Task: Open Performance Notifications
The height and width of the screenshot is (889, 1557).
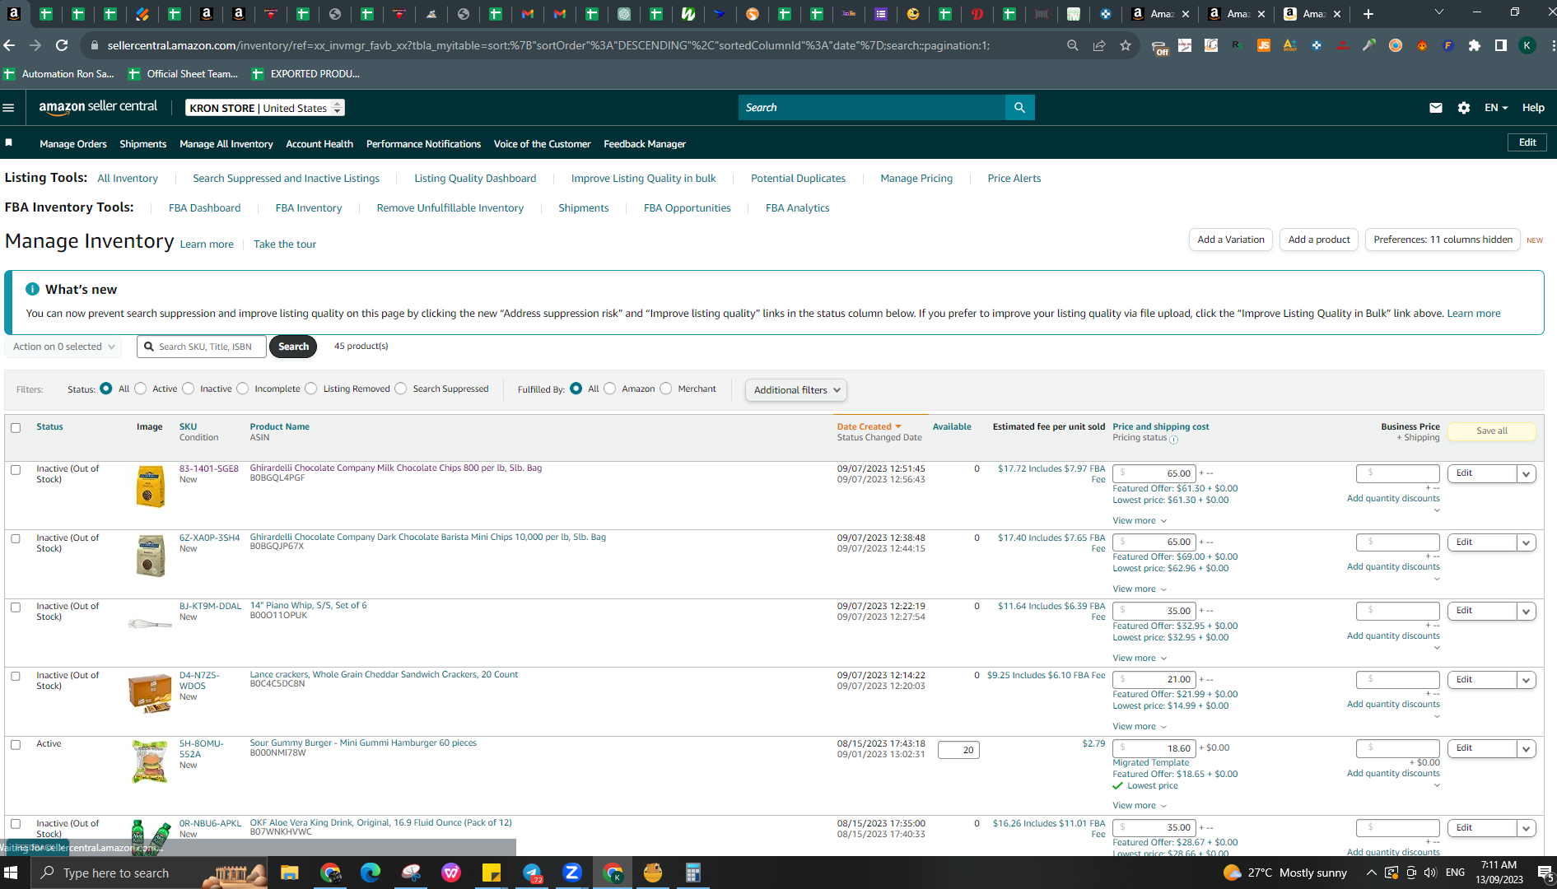Action: point(423,144)
